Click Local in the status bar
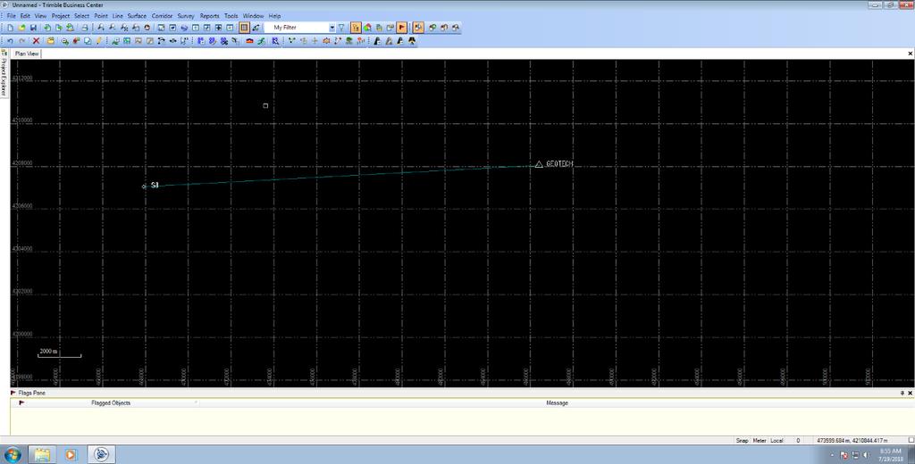The width and height of the screenshot is (915, 464). coord(776,441)
